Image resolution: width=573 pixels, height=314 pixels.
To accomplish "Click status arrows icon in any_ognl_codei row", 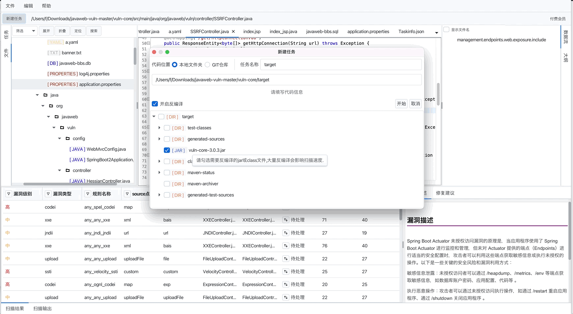I will (x=286, y=284).
